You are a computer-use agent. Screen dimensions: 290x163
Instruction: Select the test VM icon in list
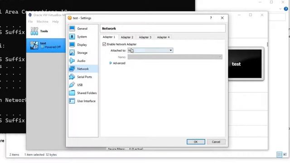coord(34,45)
